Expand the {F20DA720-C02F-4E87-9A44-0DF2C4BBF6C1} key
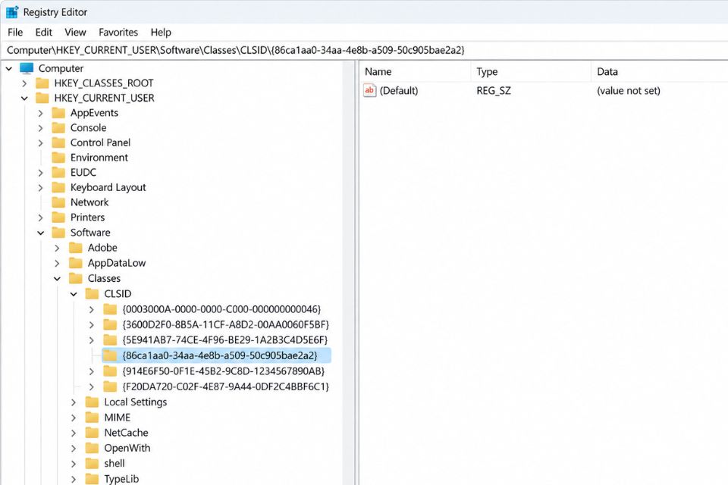This screenshot has width=728, height=485. 91,386
